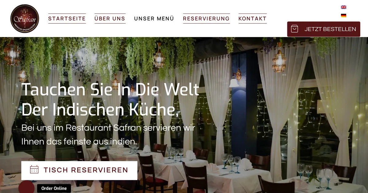This screenshot has height=193, width=368.
Task: Click the Jetzt Bestellen button
Action: (324, 29)
